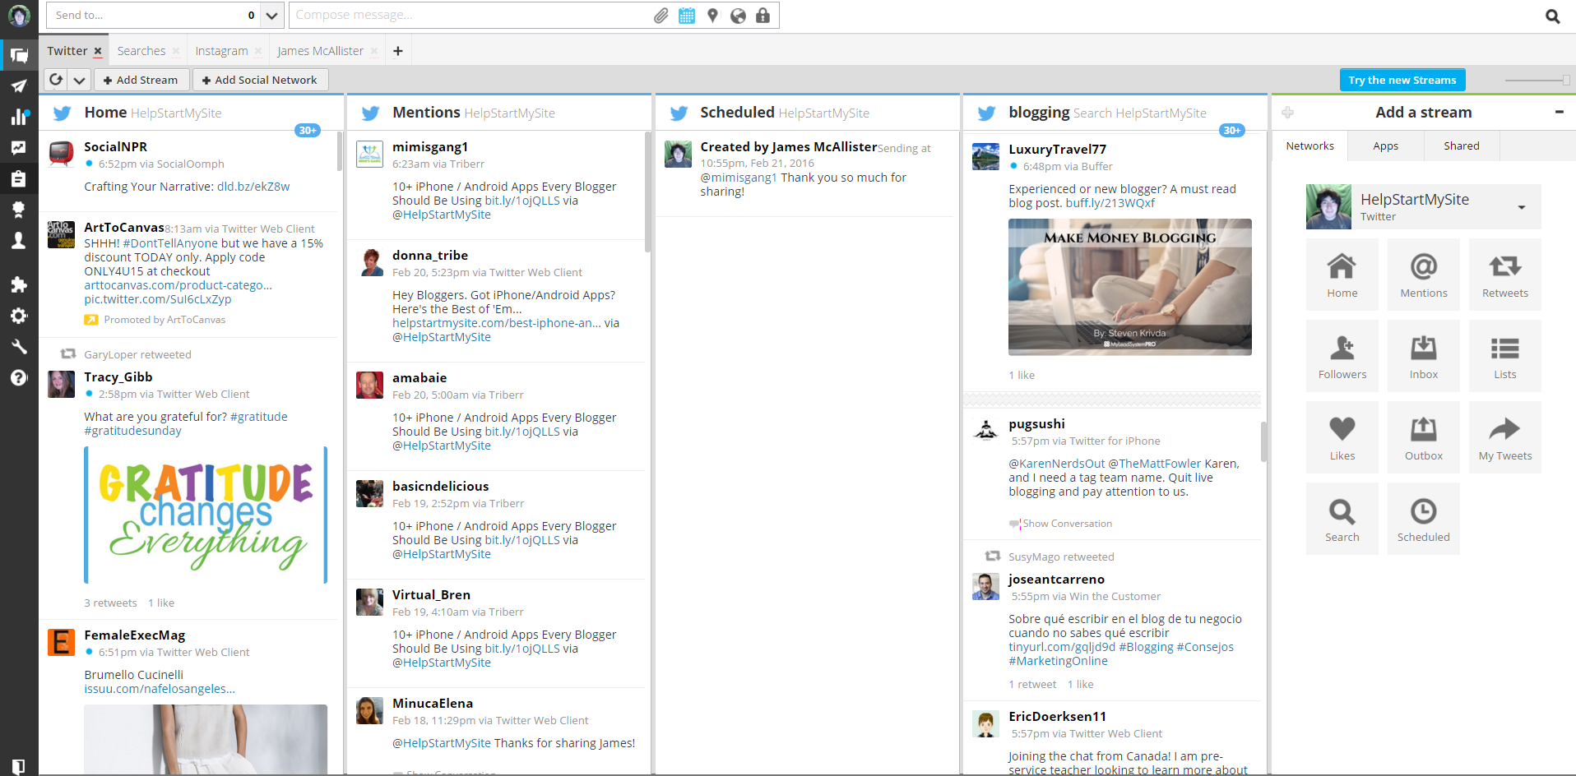Click the #gratitude hashtag link

(x=259, y=417)
